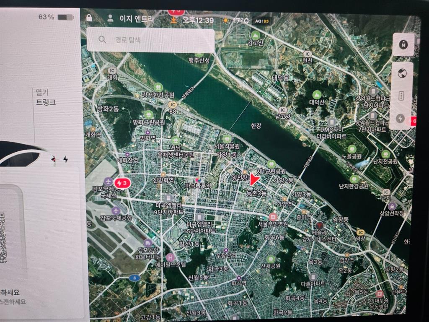This screenshot has width=429, height=322.
Task: Select the 테슬라 강서서비스센터 map marker
Action: (320, 226)
